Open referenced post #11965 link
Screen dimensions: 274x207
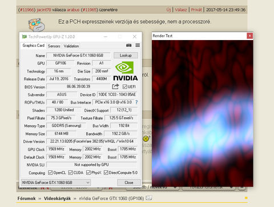[90, 10]
